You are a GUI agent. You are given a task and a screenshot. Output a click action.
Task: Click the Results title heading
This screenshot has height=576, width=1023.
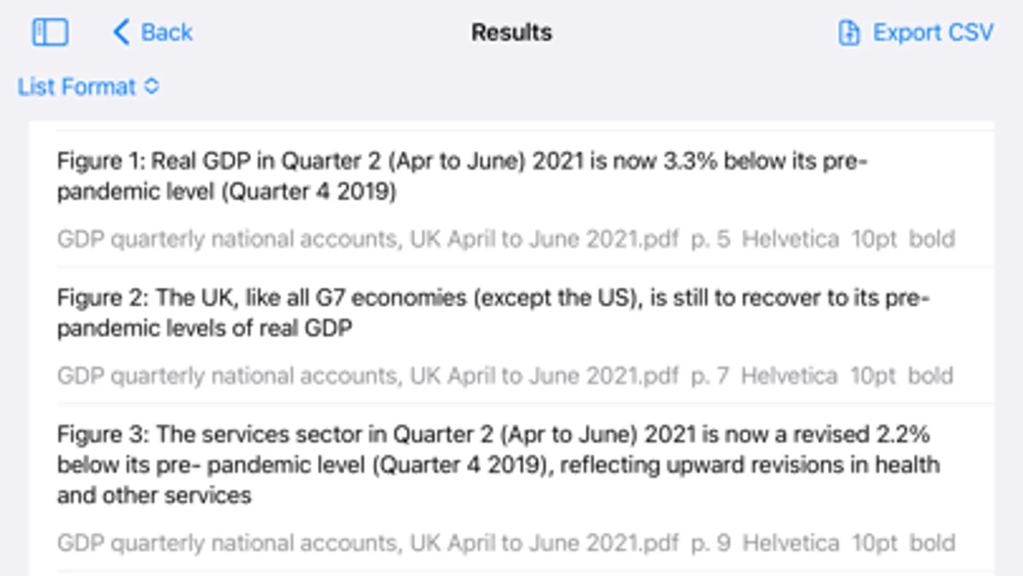click(511, 33)
